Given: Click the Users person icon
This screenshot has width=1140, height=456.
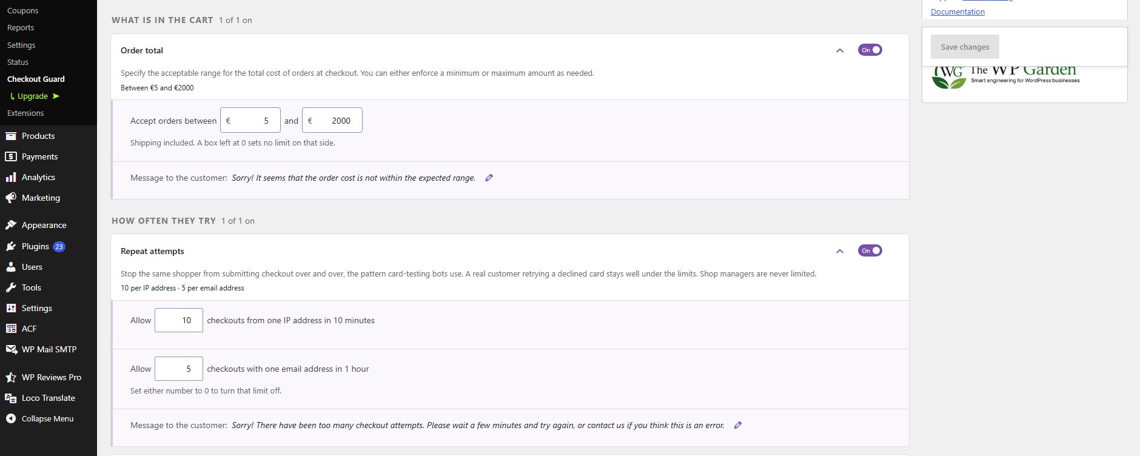Looking at the screenshot, I should pyautogui.click(x=11, y=267).
